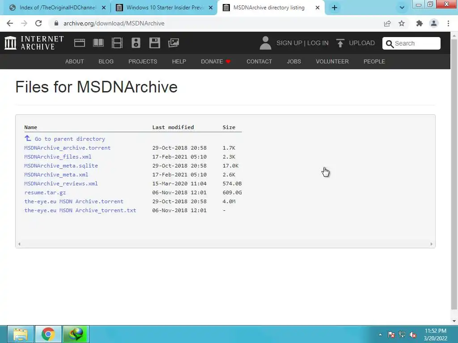Click the browser back arrow
The image size is (458, 343).
[10, 23]
